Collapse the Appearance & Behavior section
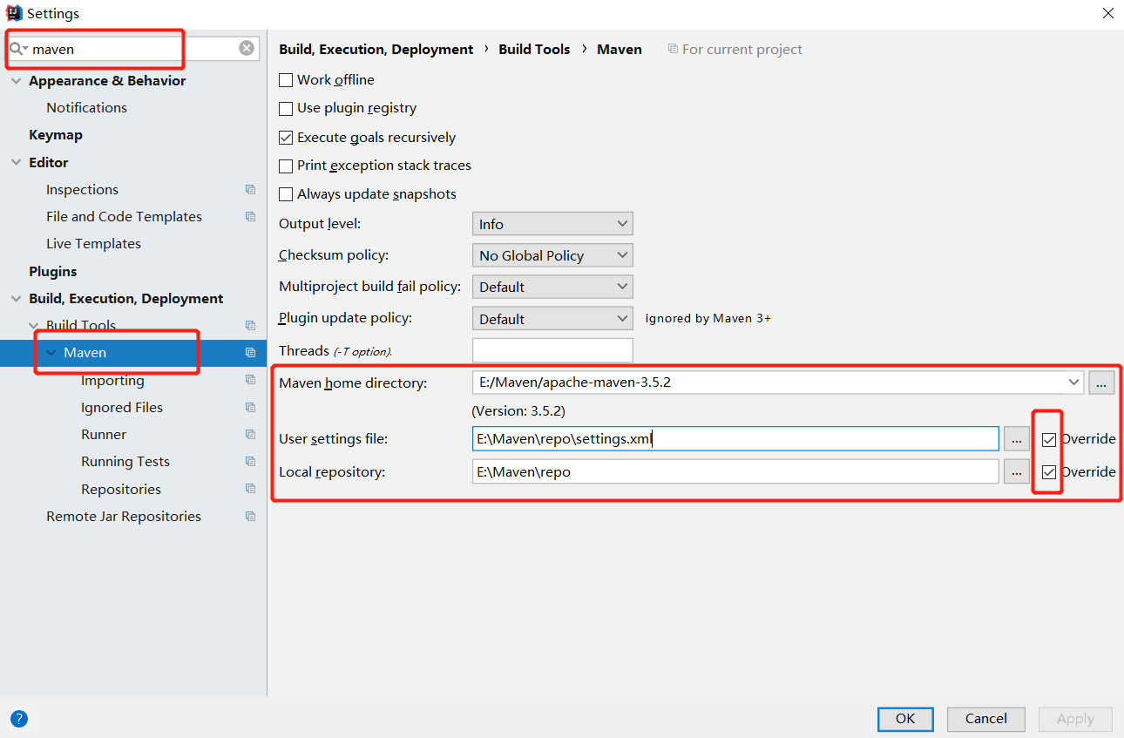1124x738 pixels. coord(16,81)
